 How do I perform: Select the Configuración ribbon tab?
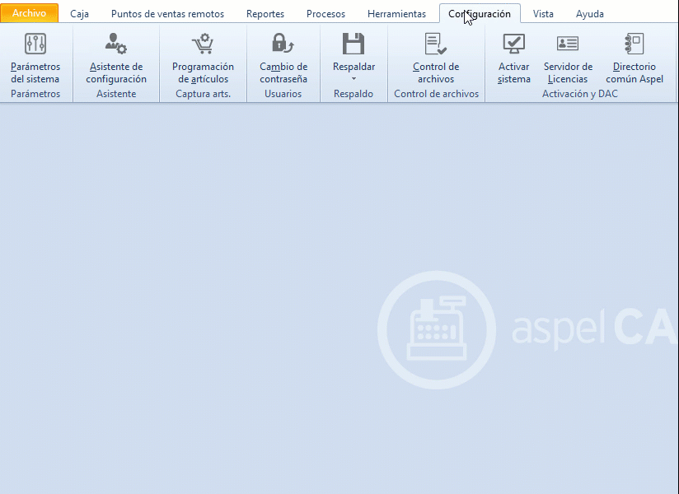(x=480, y=14)
